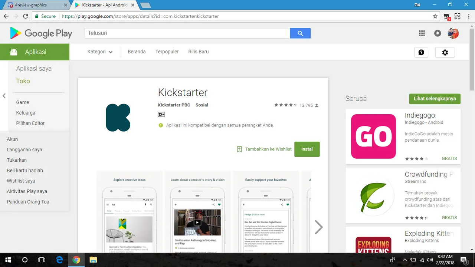
Task: Open the Rilis Baru tab
Action: click(x=199, y=52)
